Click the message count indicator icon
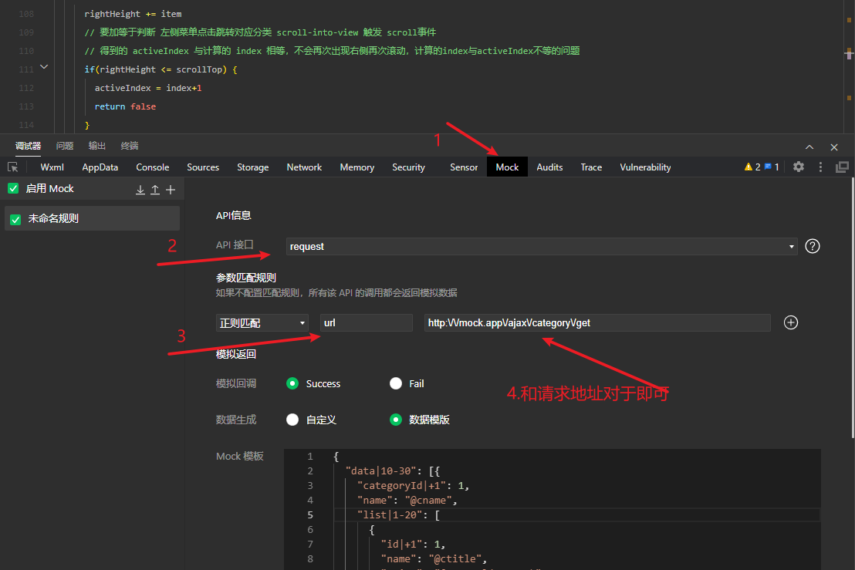 (x=771, y=167)
